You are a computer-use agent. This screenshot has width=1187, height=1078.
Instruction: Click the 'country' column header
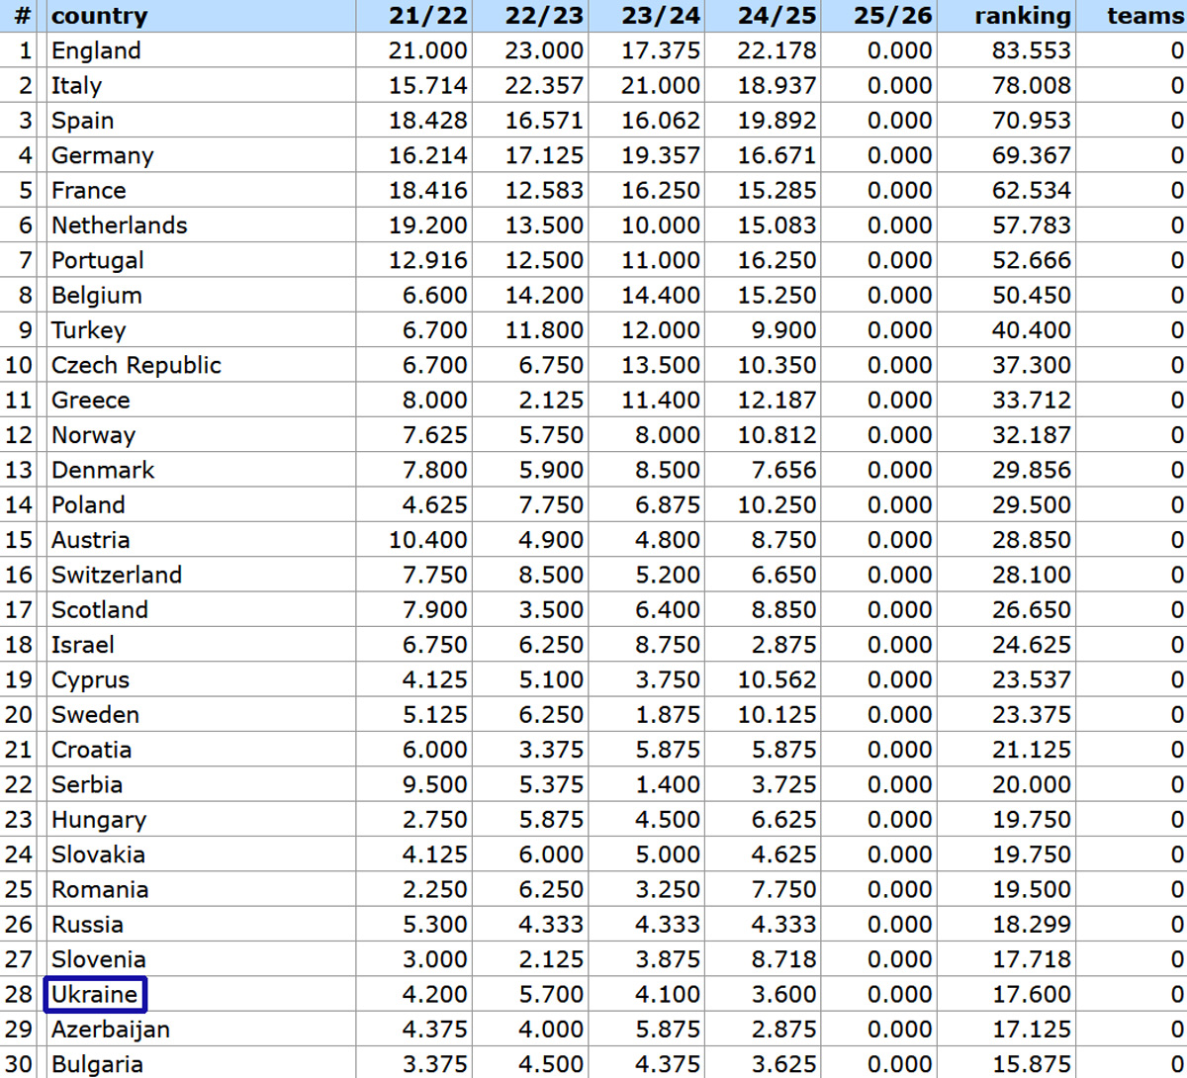pos(99,16)
